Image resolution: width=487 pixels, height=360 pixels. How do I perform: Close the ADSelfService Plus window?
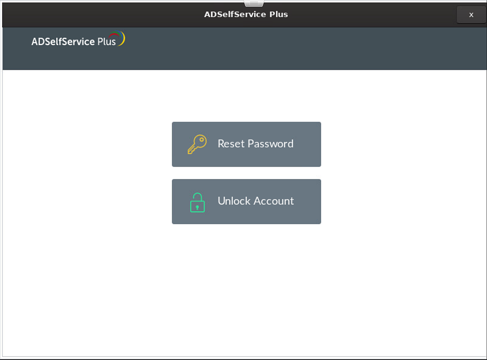click(x=471, y=15)
